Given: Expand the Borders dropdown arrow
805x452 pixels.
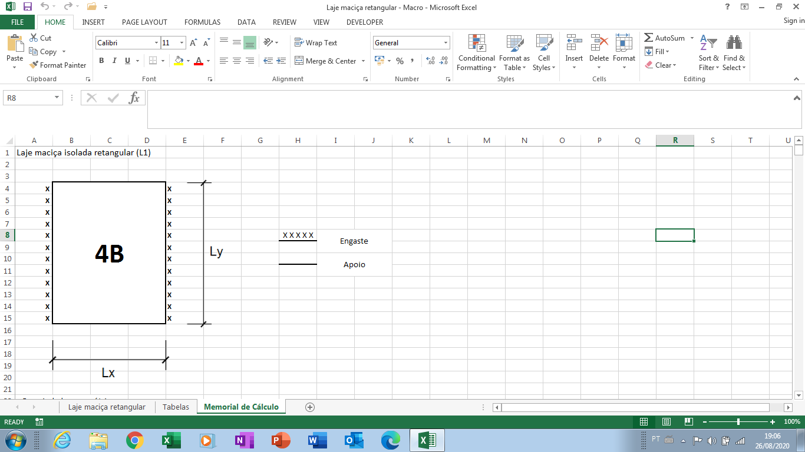Looking at the screenshot, I should (163, 61).
